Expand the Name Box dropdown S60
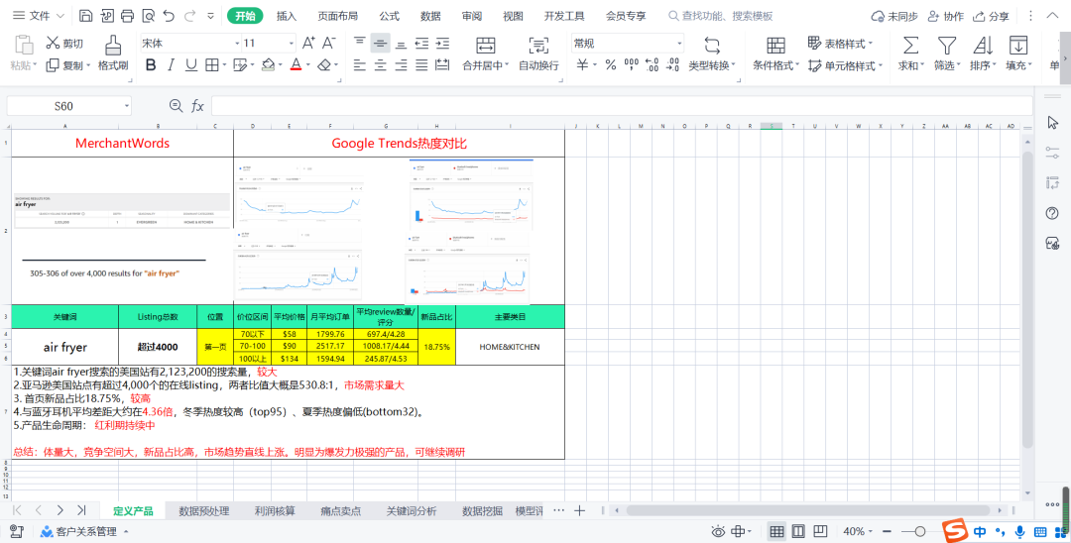Screen dimensions: 1071x543 click(x=126, y=106)
